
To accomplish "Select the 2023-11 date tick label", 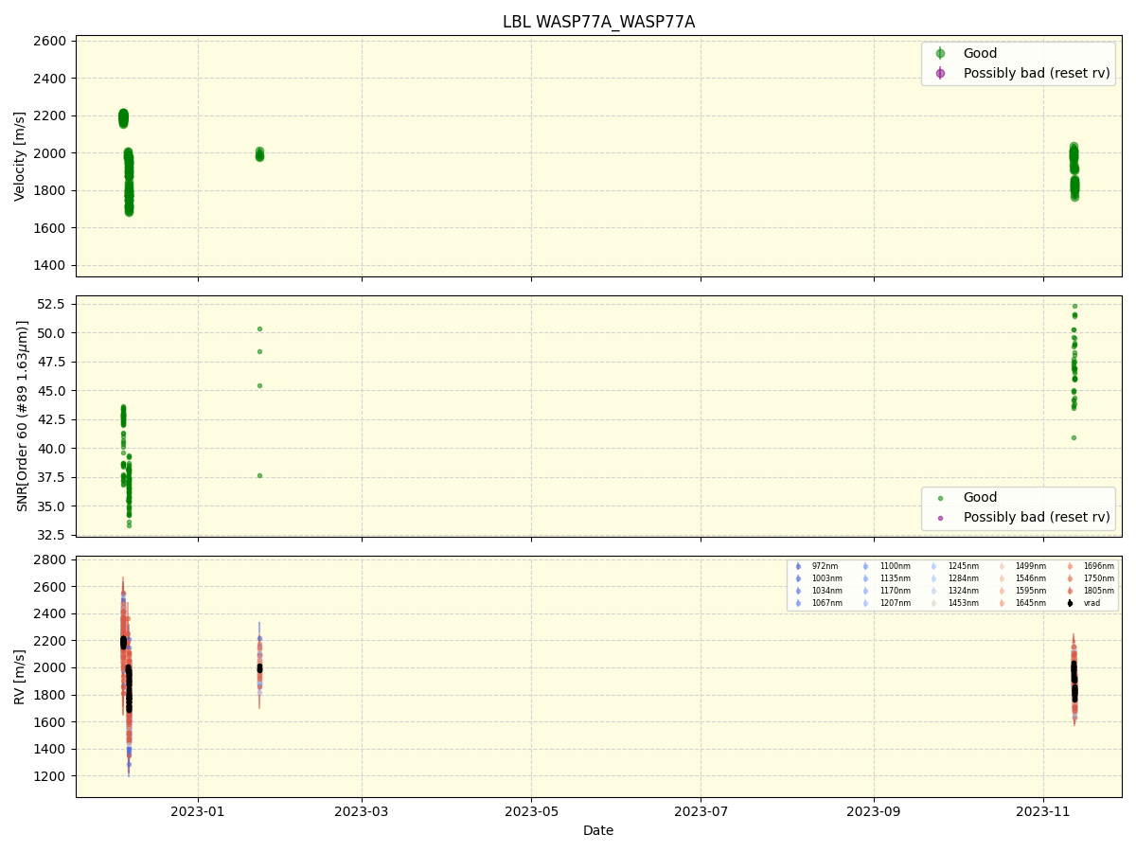I will point(1043,810).
